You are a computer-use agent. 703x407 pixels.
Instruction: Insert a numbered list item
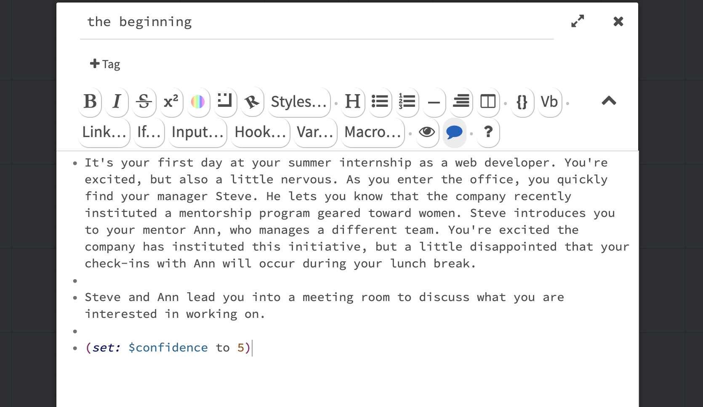pyautogui.click(x=407, y=102)
